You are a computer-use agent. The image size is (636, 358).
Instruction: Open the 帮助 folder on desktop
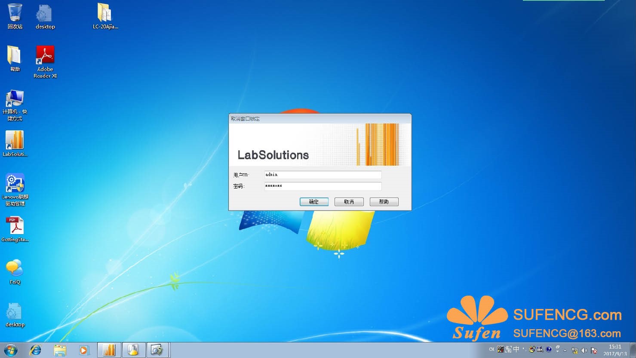coord(15,59)
